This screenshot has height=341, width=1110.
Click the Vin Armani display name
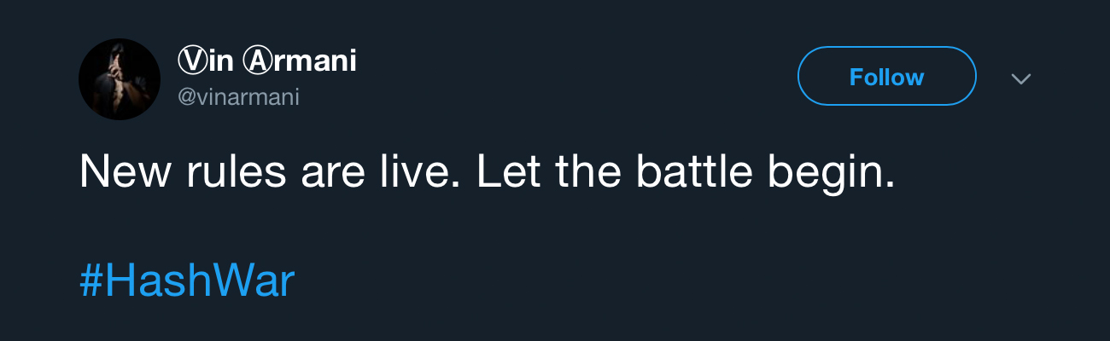pos(266,61)
